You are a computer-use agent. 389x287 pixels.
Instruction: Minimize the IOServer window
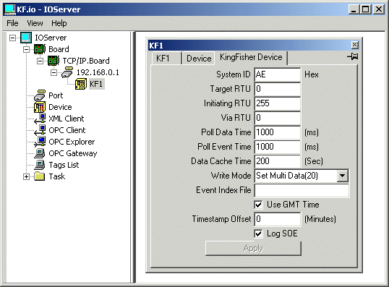(354, 9)
